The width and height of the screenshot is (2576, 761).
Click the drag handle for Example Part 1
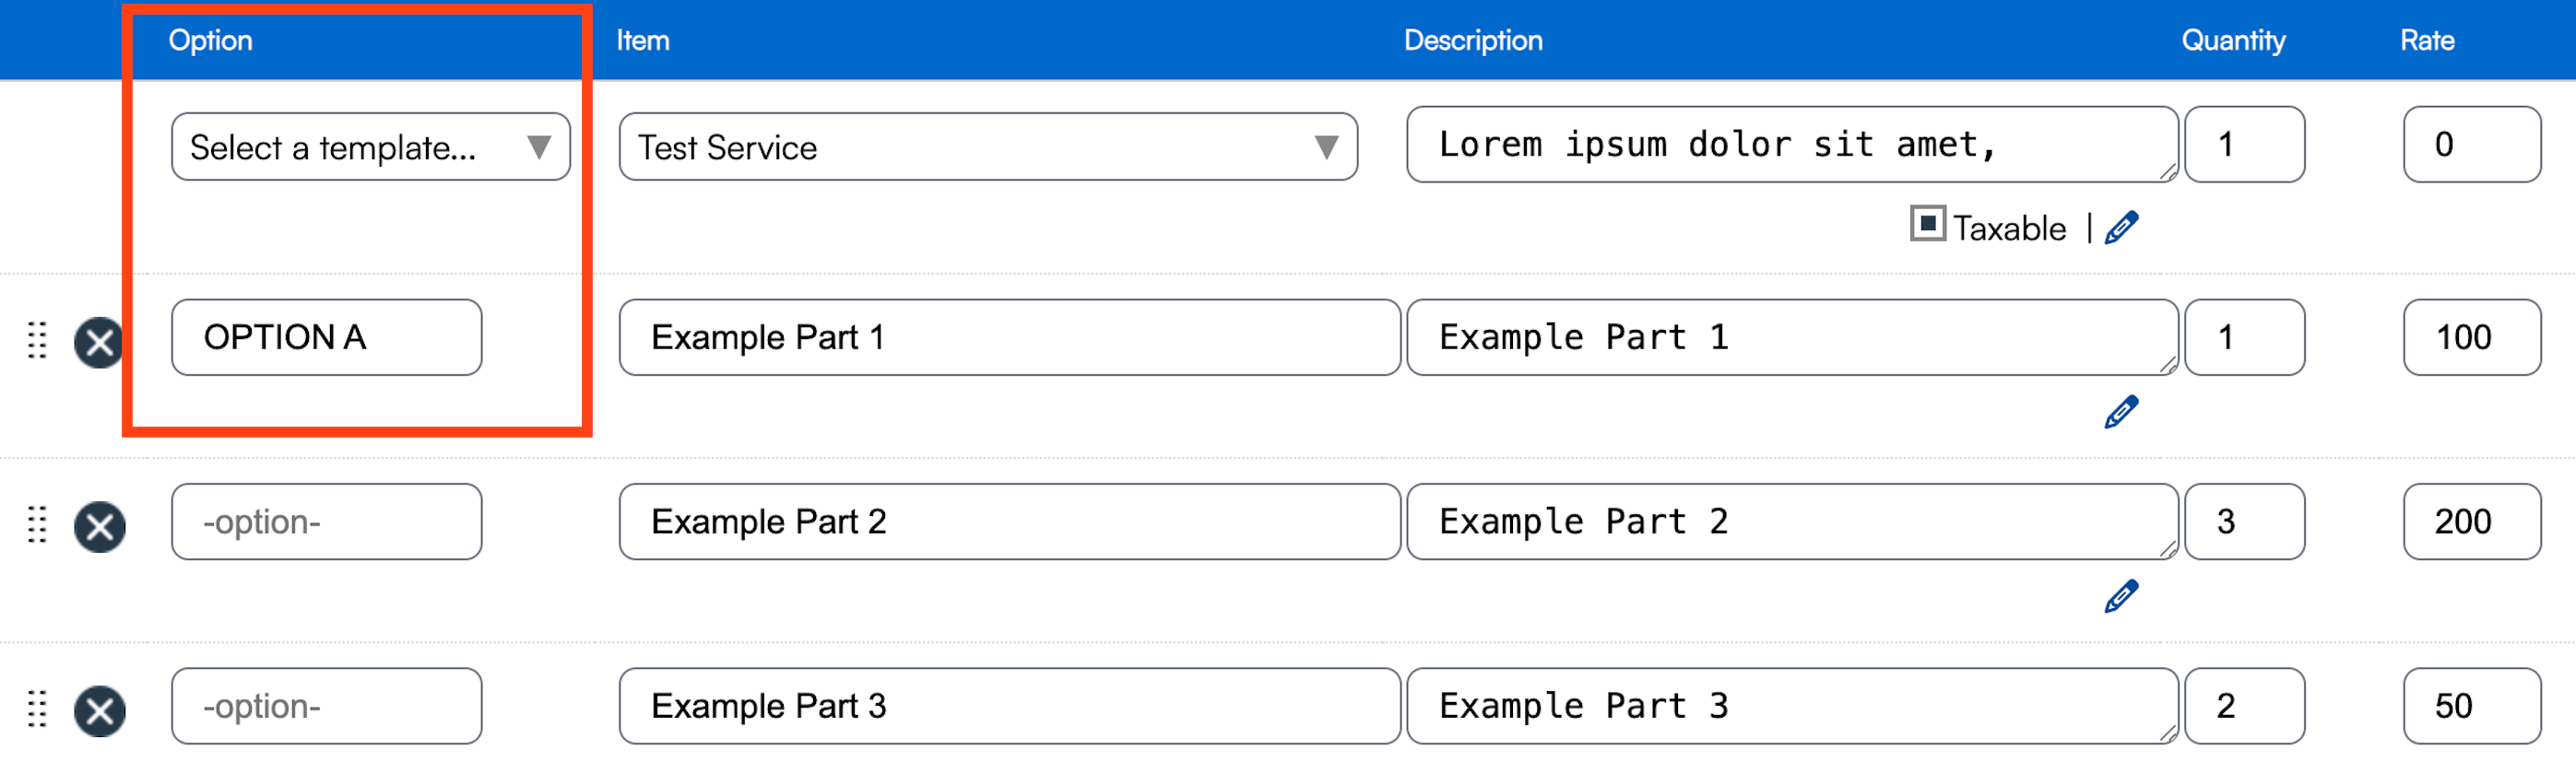[x=37, y=341]
